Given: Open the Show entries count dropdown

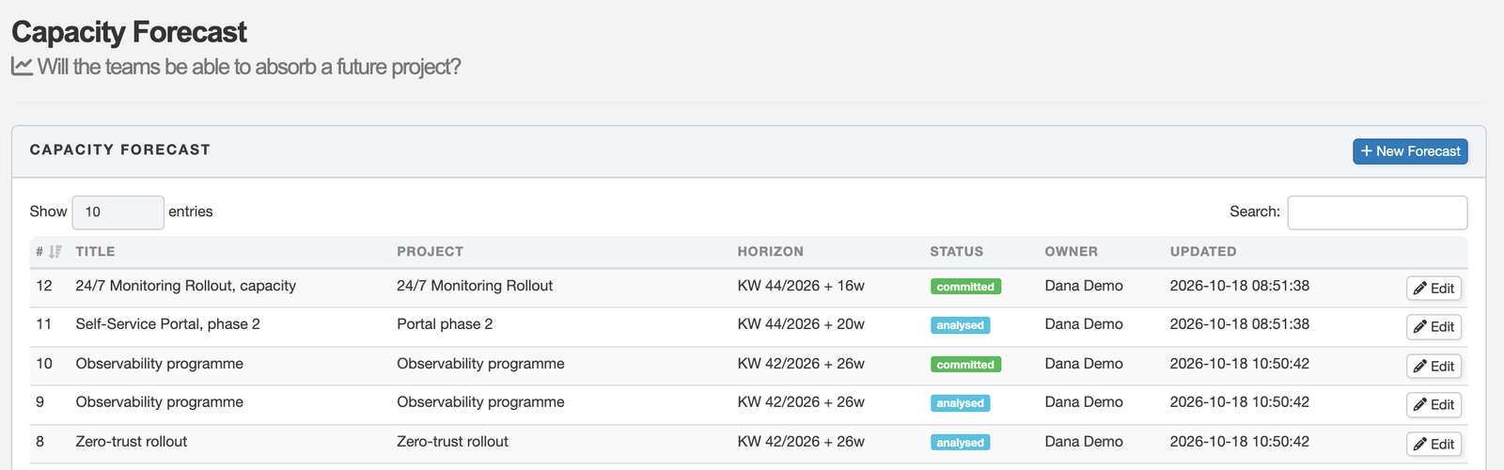Looking at the screenshot, I should pos(118,212).
